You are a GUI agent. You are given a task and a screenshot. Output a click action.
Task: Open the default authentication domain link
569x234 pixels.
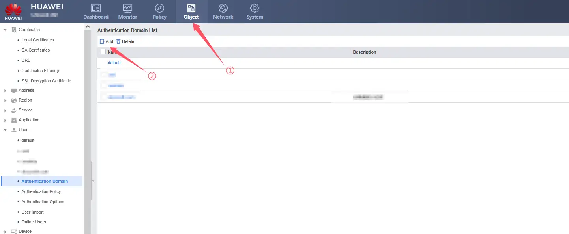[x=114, y=63]
